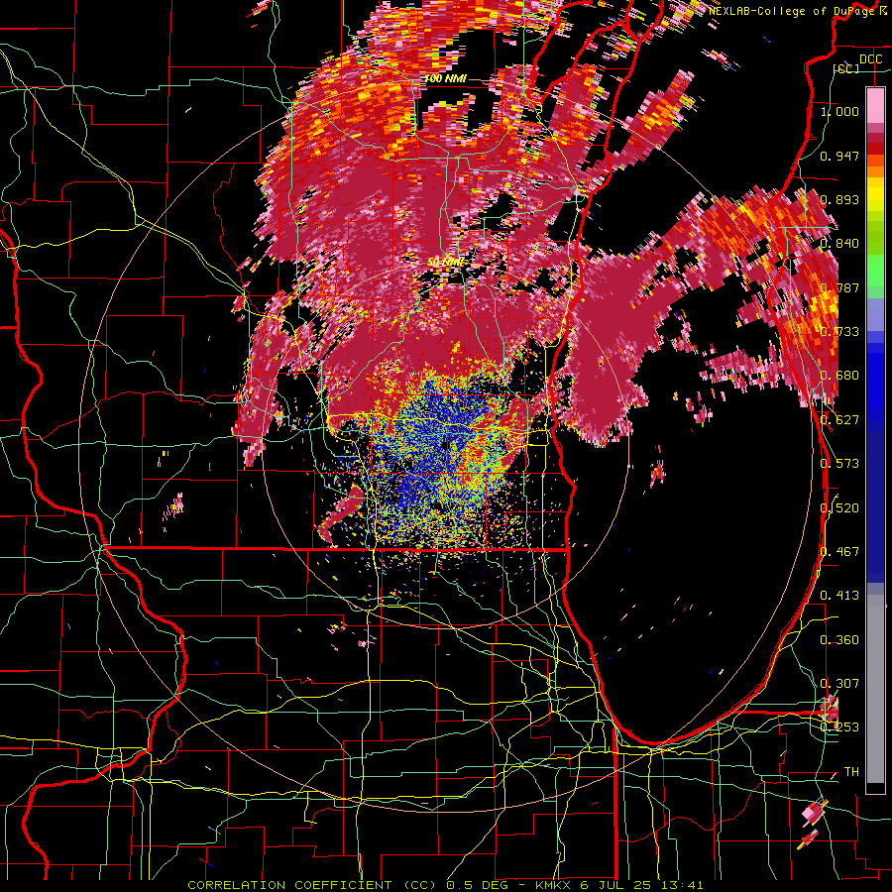Click the [CC] legend unit label
This screenshot has width=892, height=892.
point(846,69)
